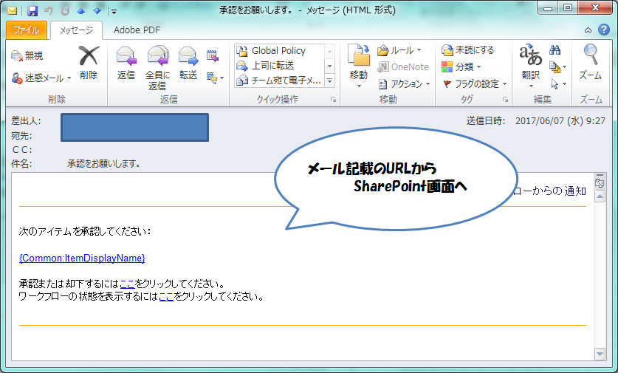Open the Select cursor dropdown

tap(557, 84)
